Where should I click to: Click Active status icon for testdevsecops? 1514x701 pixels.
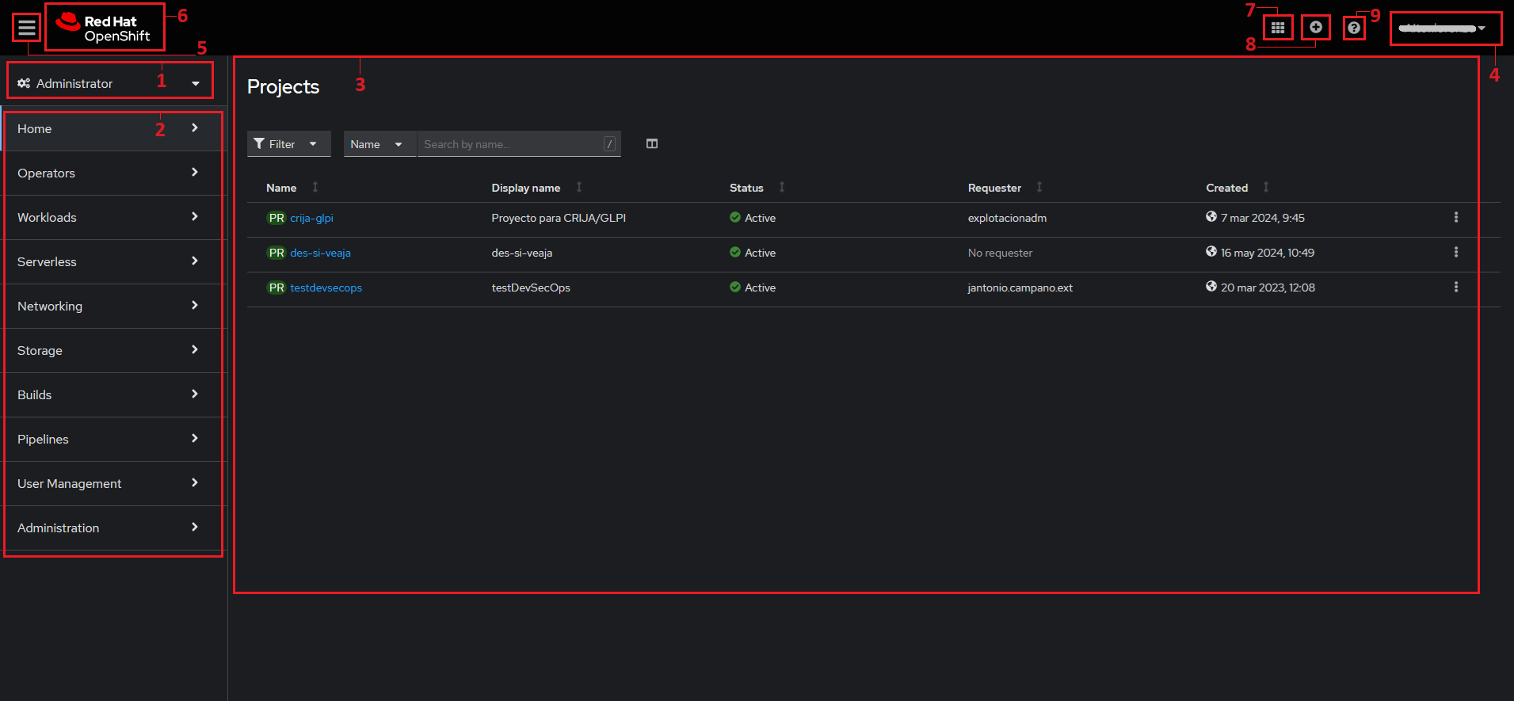735,287
